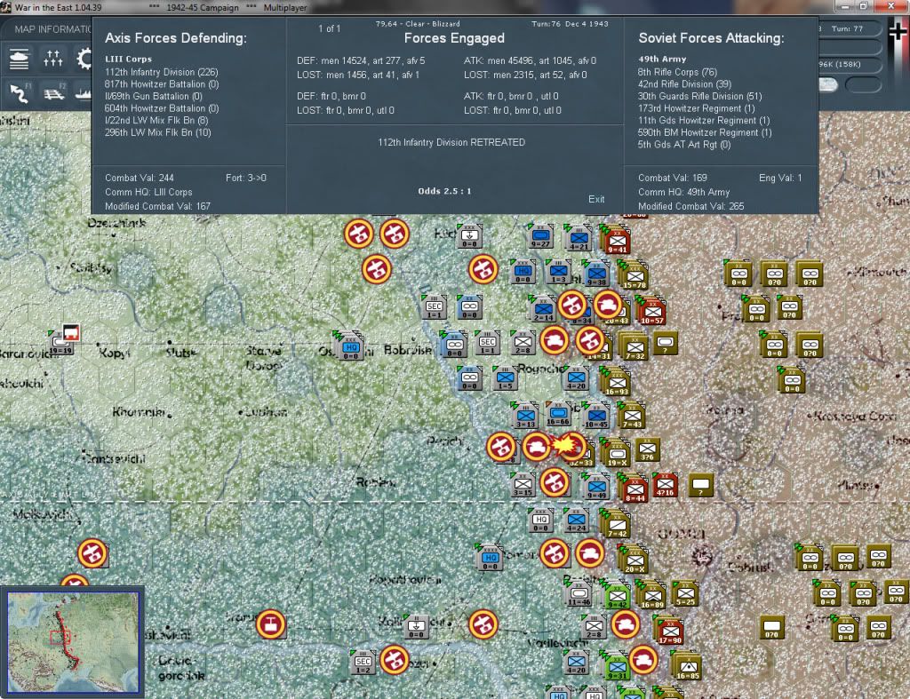The image size is (910, 699).
Task: Select the Axis 10=45 infantry unit
Action: [x=595, y=417]
